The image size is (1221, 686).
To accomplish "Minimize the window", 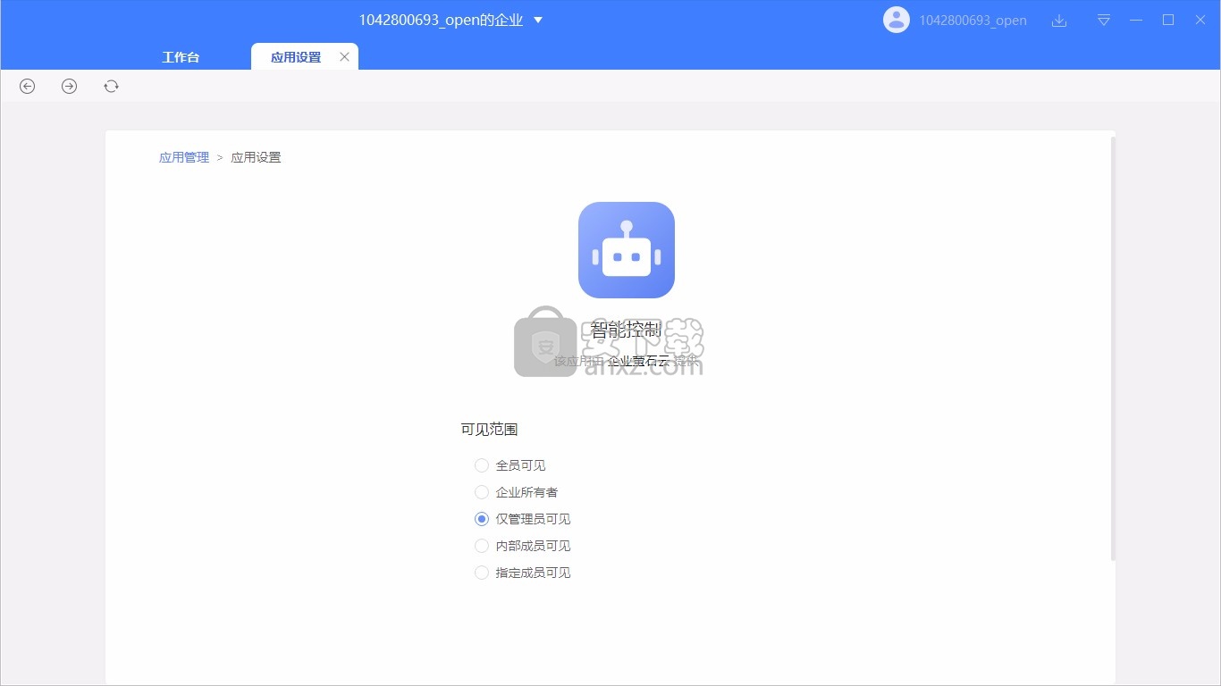I will (1136, 20).
